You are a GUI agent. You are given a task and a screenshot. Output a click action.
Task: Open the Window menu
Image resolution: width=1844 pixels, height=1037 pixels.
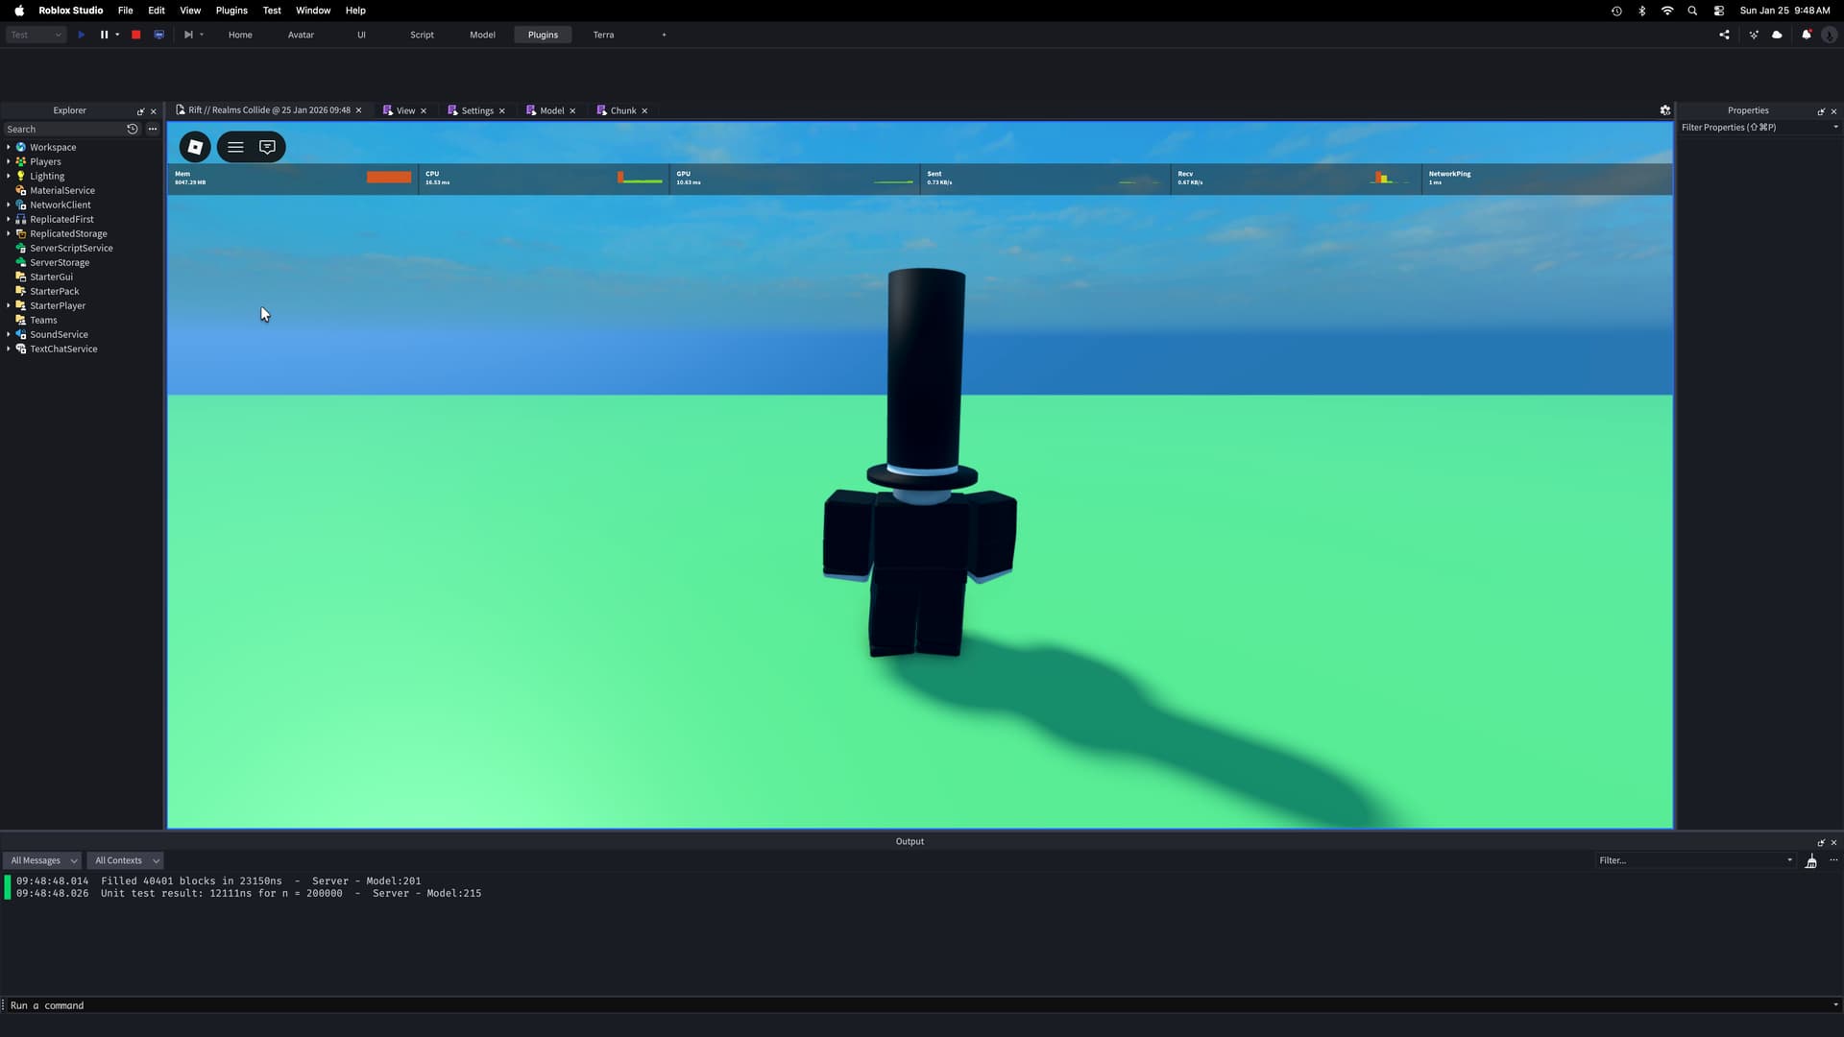coord(313,11)
